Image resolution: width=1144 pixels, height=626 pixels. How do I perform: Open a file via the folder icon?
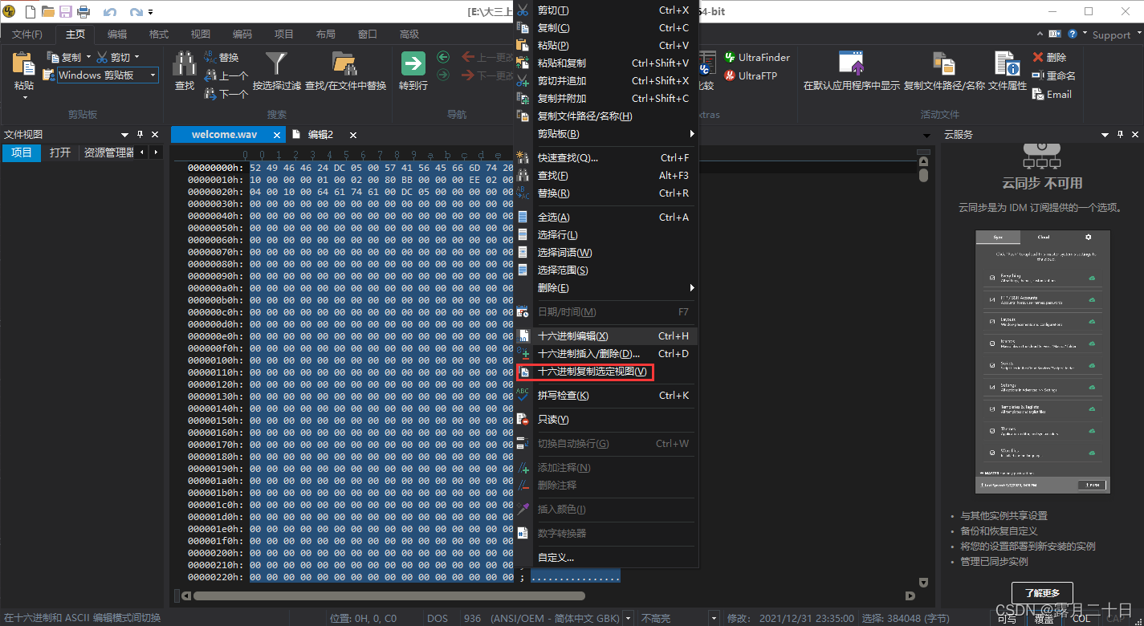pyautogui.click(x=48, y=12)
